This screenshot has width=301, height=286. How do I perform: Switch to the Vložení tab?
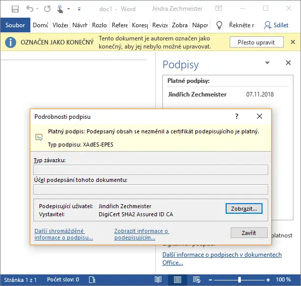click(x=60, y=25)
